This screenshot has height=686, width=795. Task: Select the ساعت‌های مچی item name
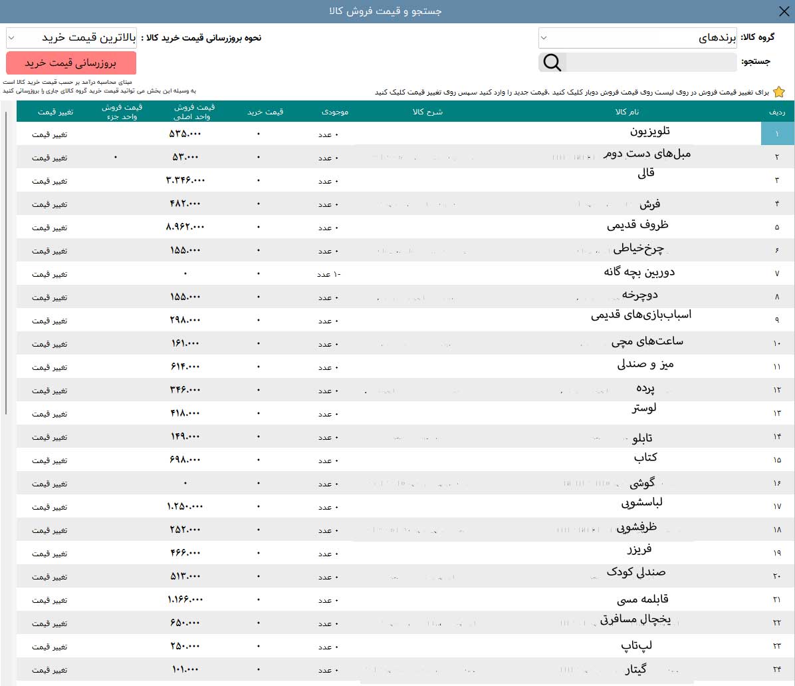(x=647, y=341)
